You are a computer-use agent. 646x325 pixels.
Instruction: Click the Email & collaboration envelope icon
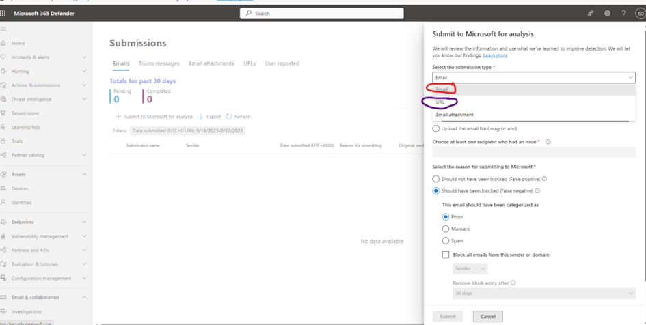coord(3,297)
